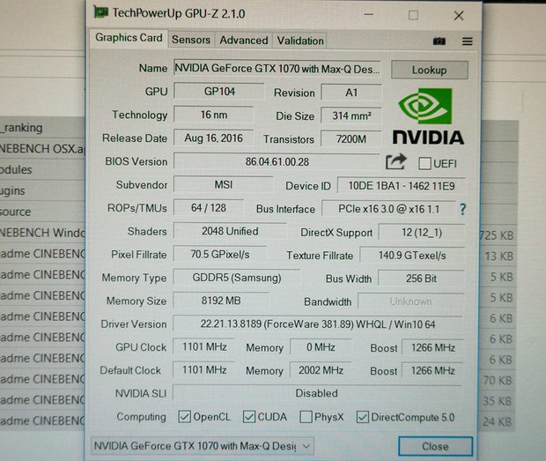Viewport: 546px width, 461px height.
Task: Click the Technology field showing 16 nm
Action: tap(214, 115)
